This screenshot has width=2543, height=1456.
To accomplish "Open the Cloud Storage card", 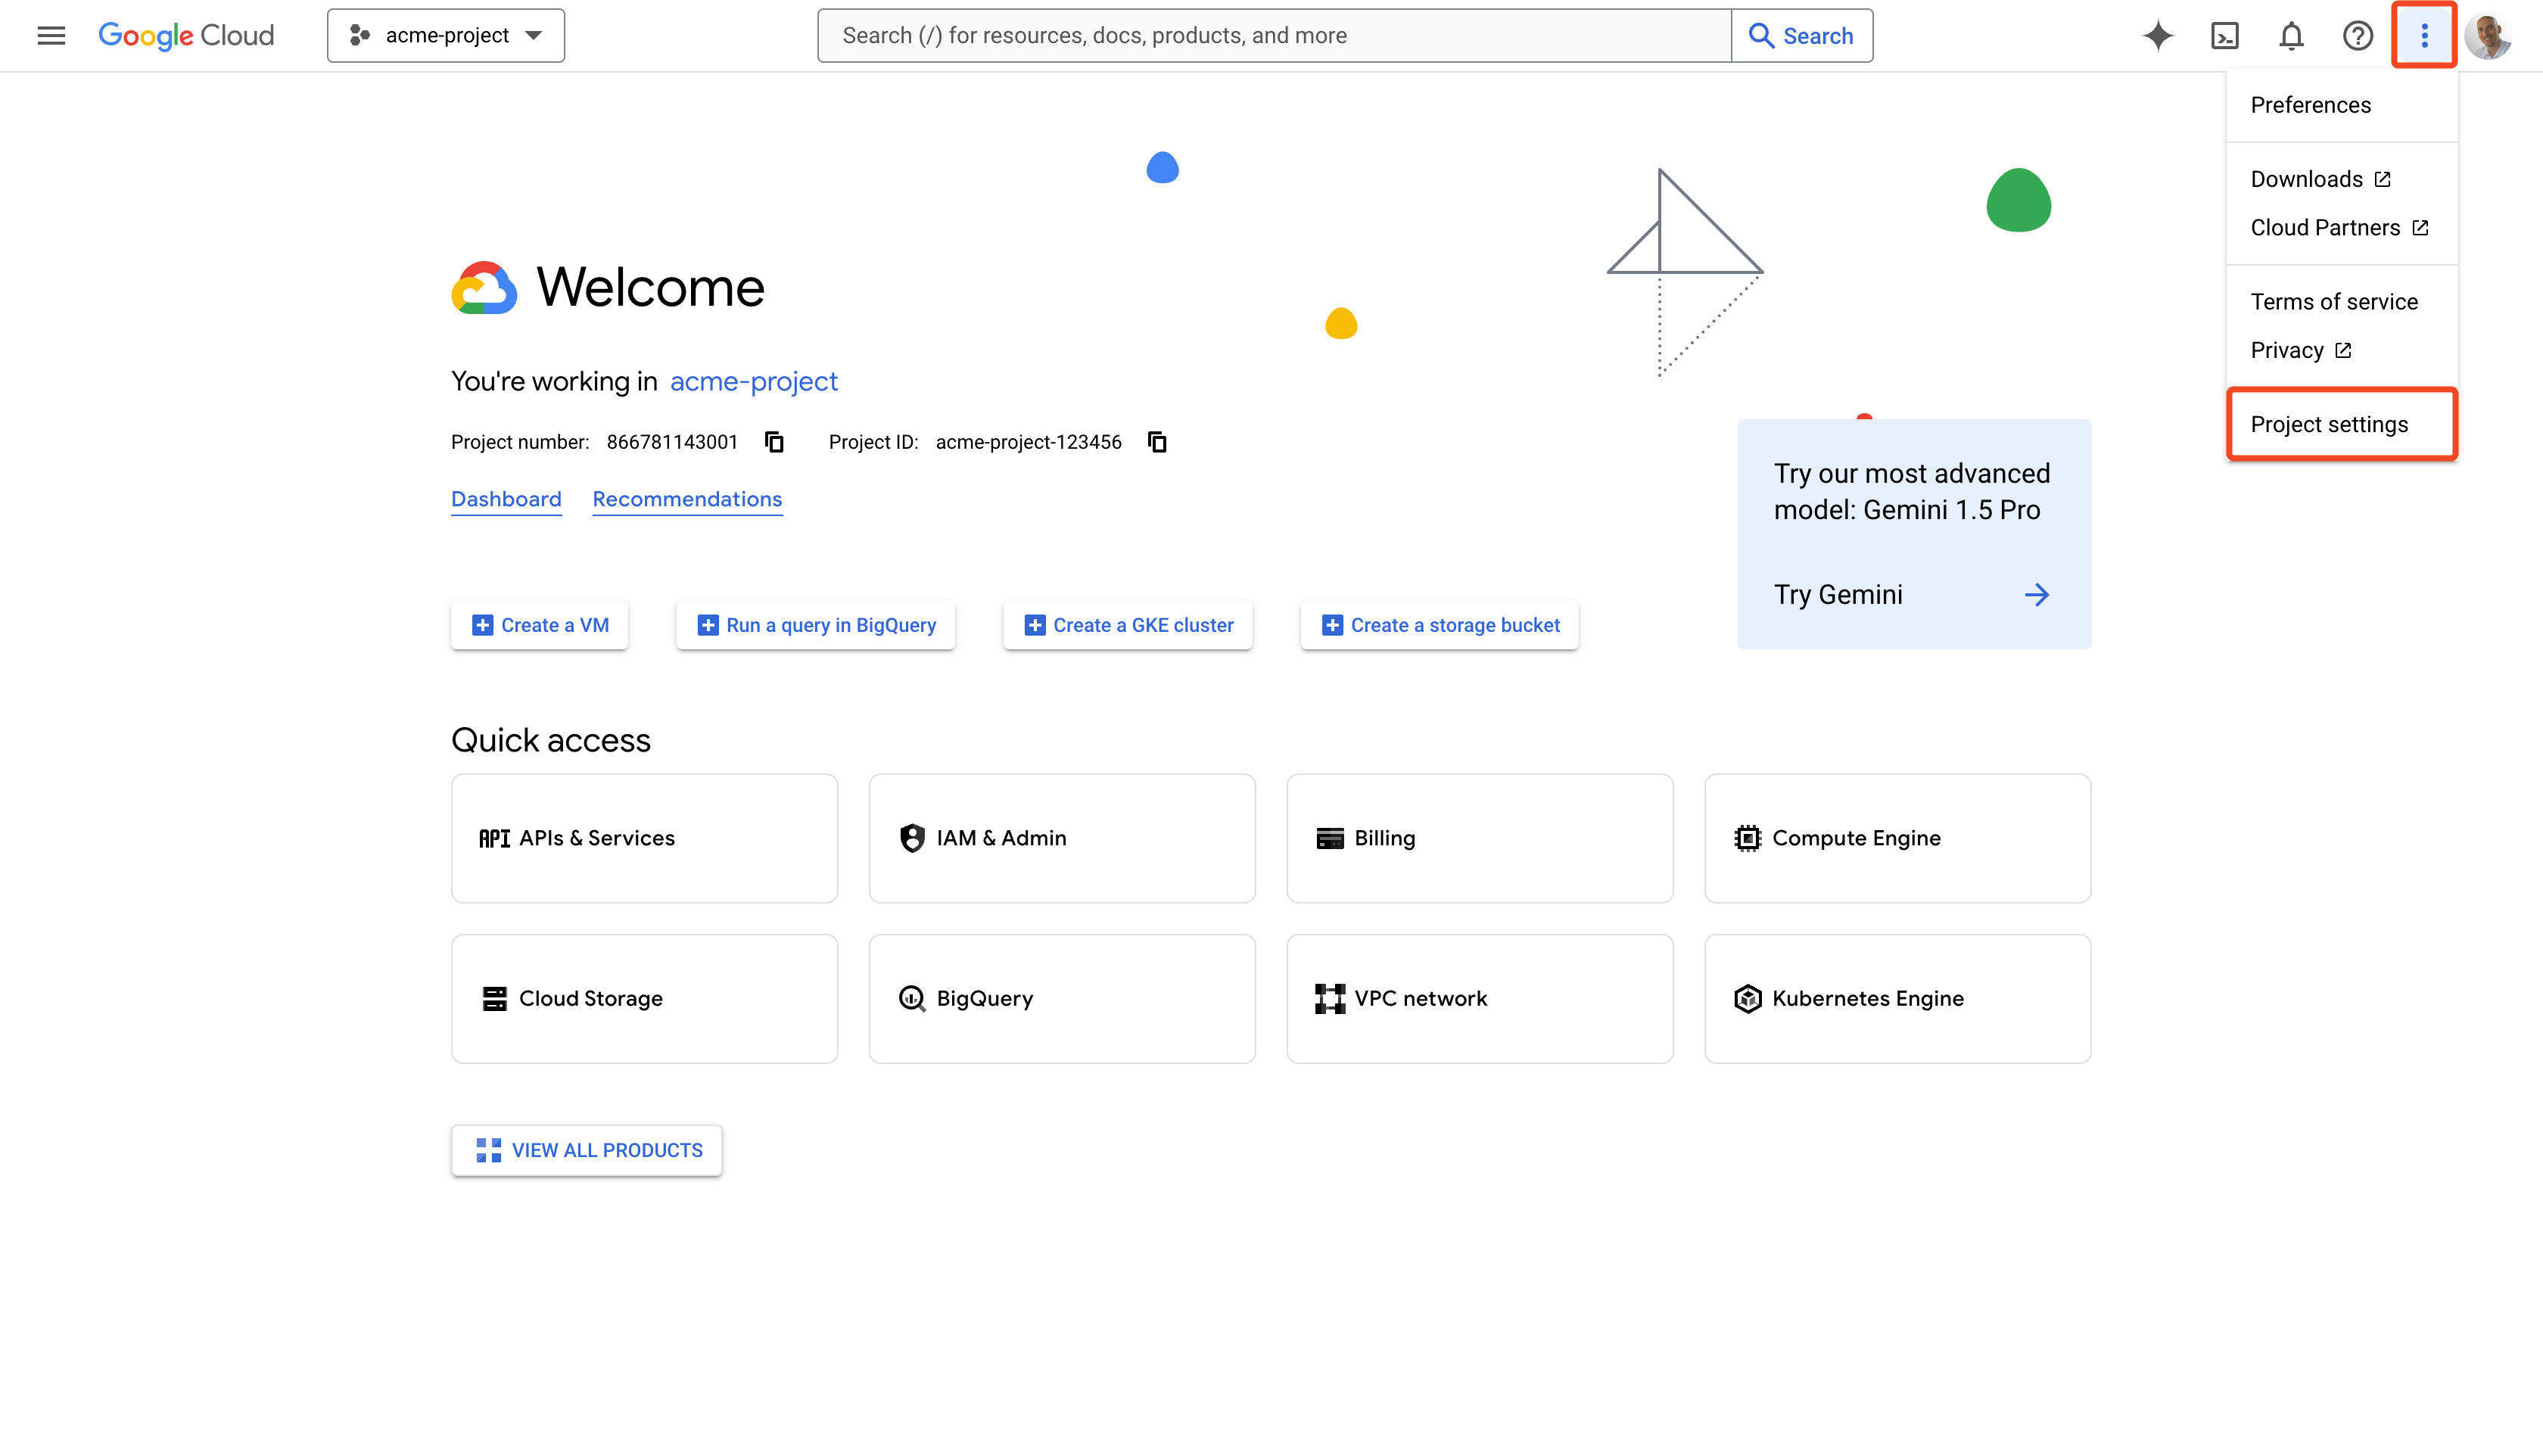I will [644, 999].
